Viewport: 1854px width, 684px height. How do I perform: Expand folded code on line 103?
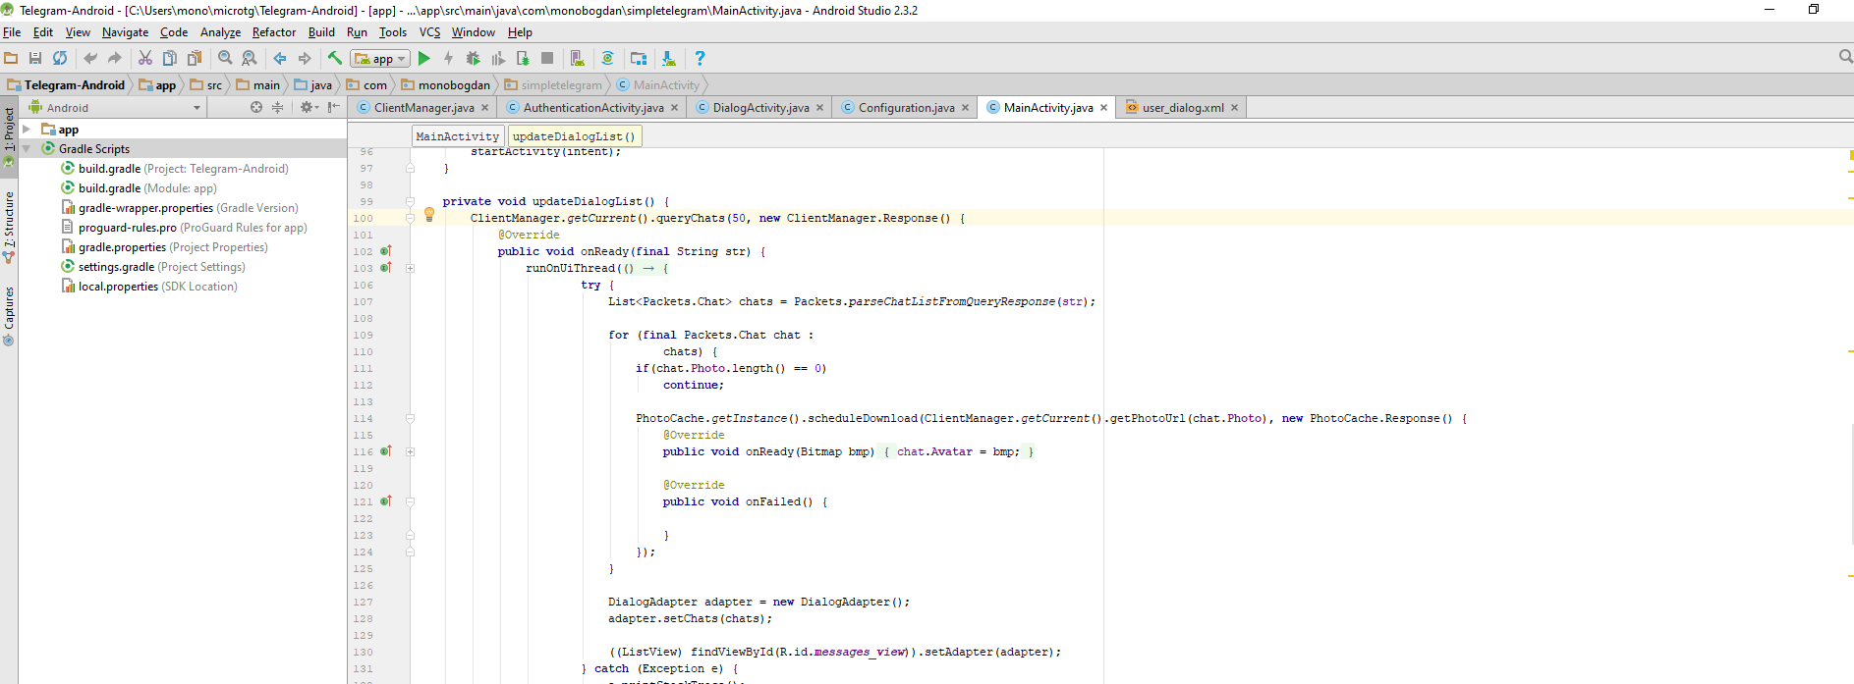click(411, 268)
